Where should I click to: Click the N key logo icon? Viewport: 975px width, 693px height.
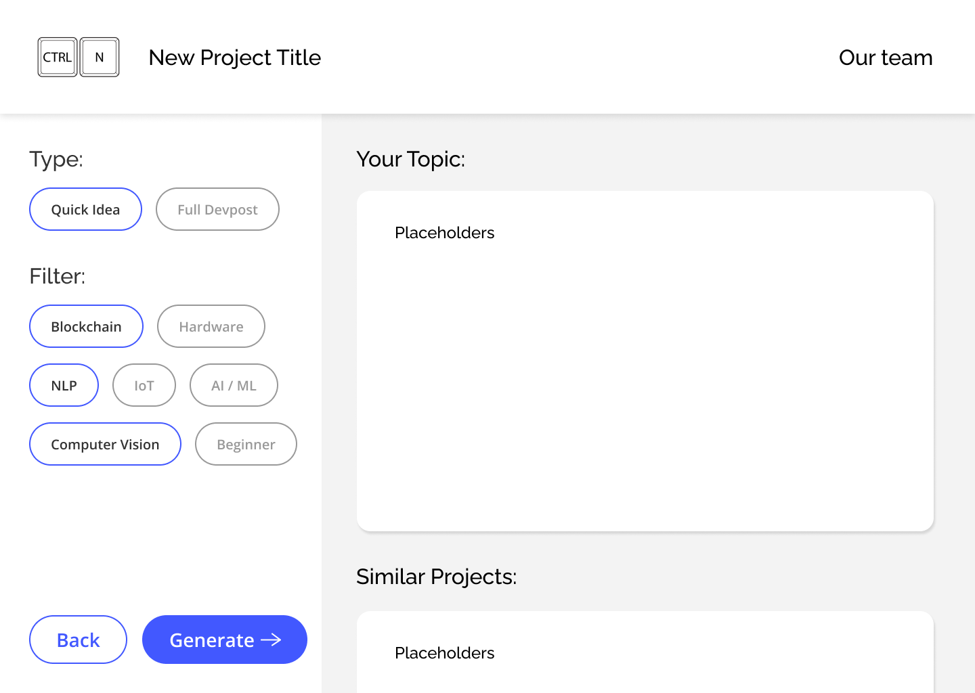pyautogui.click(x=100, y=58)
